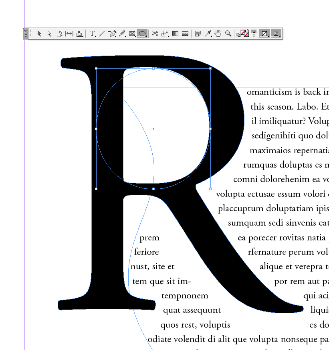329x350 pixels.
Task: Select the Type tool
Action: click(x=93, y=34)
